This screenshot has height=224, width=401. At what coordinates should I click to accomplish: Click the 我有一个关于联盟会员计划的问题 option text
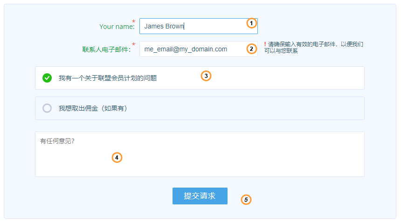[x=107, y=78]
